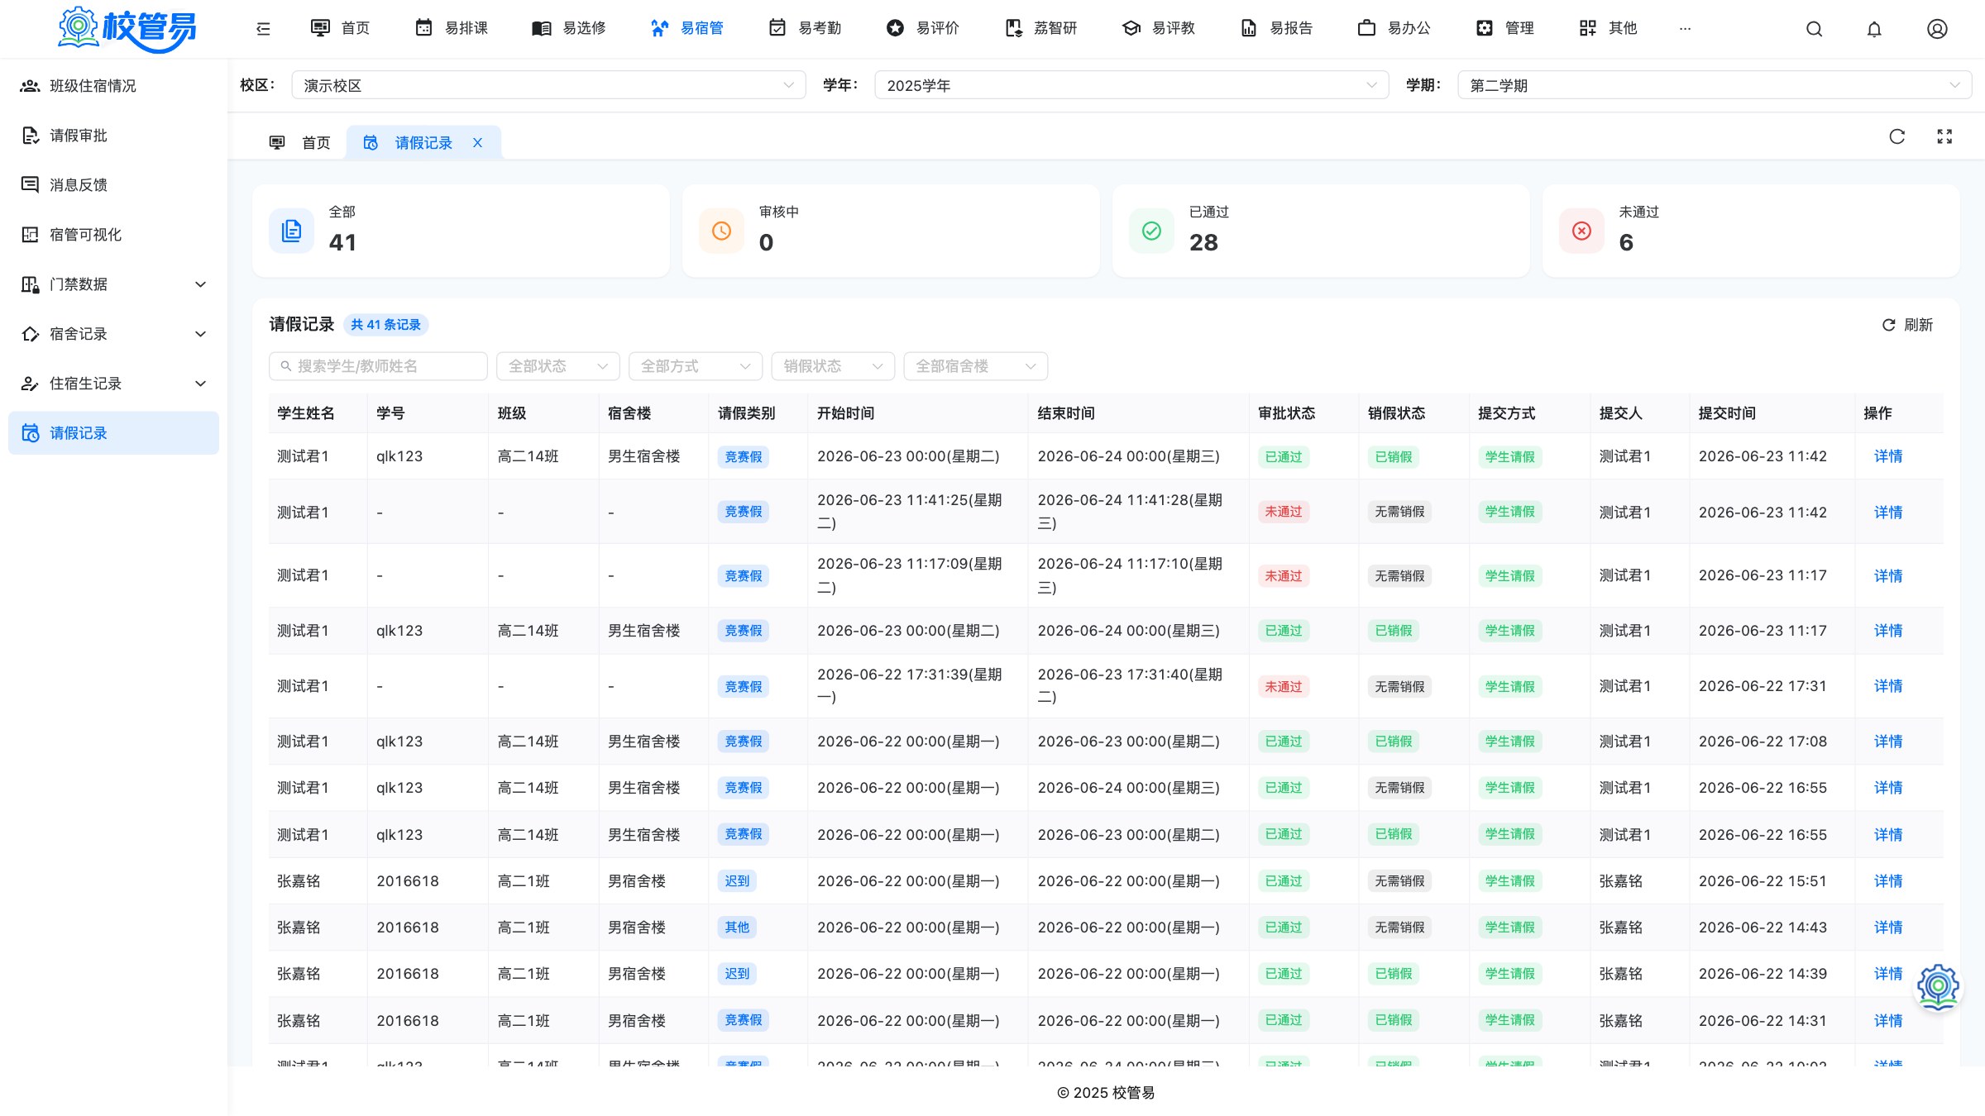Open 请假审批 in sidebar
Screen dimensions: 1985x1116
(x=113, y=136)
